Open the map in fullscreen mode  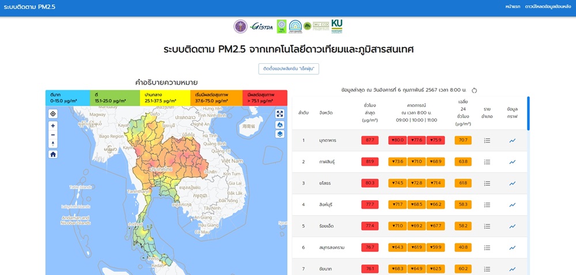[x=280, y=114]
